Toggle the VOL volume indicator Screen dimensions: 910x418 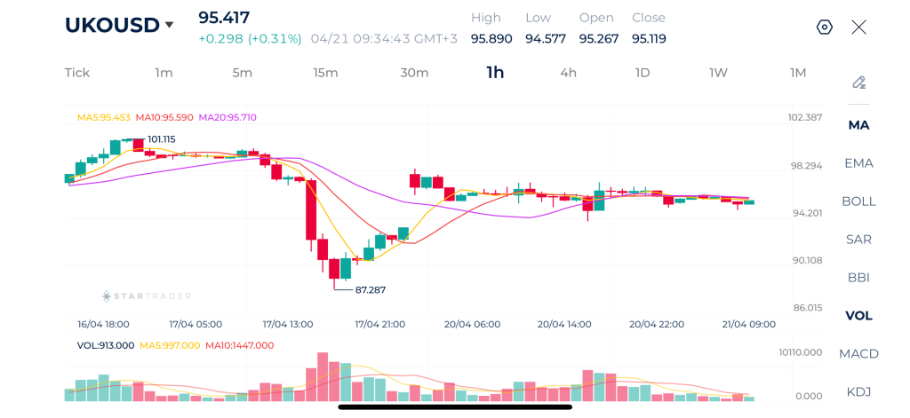(x=858, y=316)
